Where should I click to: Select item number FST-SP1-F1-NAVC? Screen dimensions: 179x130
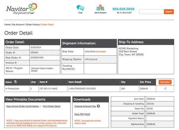50,89
